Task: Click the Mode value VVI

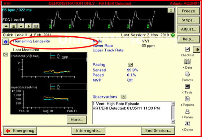Action: [145, 41]
